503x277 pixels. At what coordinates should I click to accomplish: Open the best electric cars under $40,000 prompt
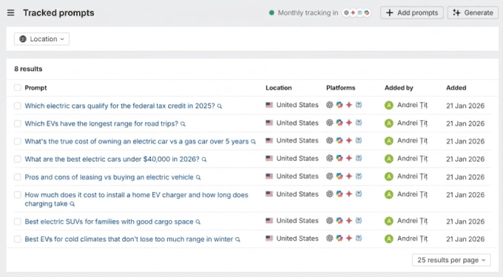click(112, 159)
